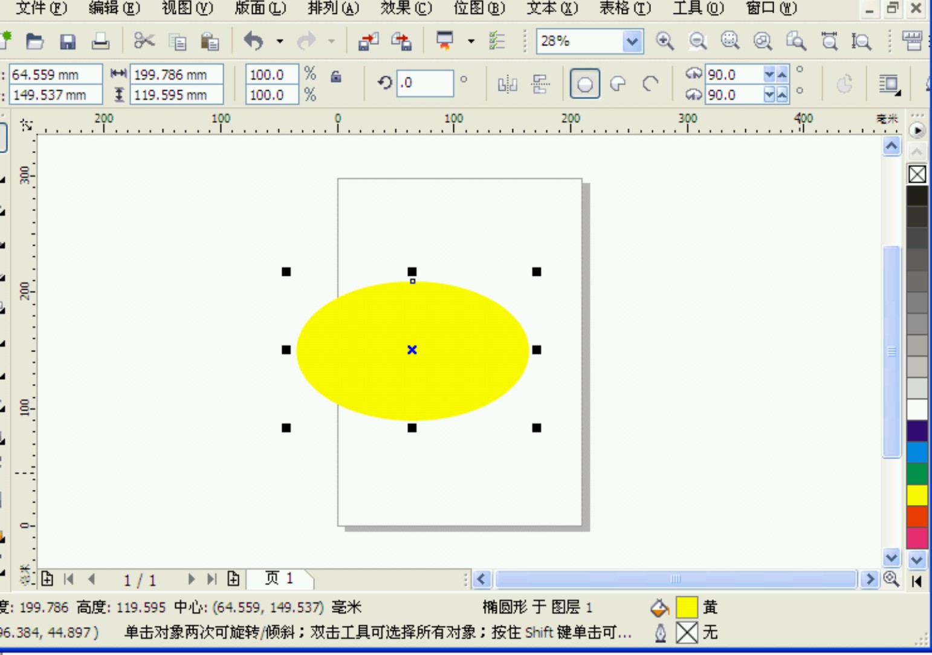Click the Zoom to Selected magnifier icon

tap(730, 41)
